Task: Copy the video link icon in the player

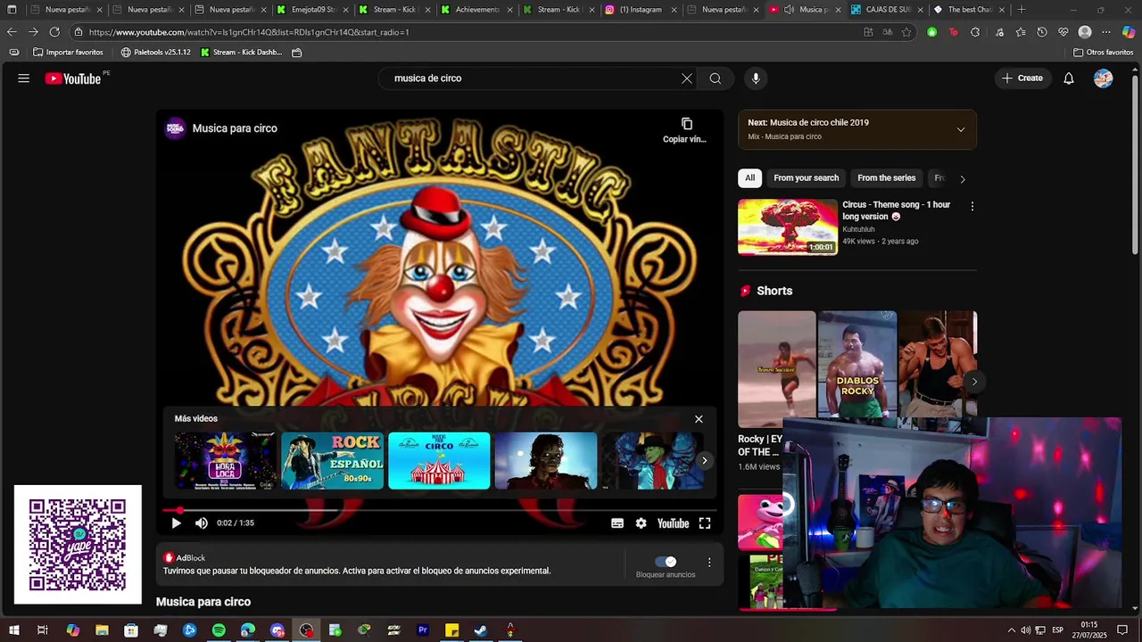Action: 686,129
